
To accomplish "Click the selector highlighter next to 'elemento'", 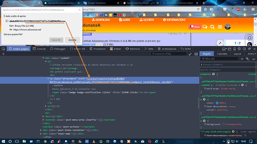I will click(213, 74).
